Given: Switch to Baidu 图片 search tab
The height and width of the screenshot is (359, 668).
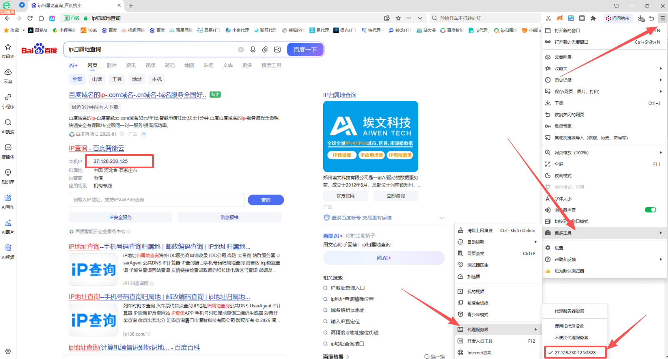Looking at the screenshot, I should (x=111, y=65).
